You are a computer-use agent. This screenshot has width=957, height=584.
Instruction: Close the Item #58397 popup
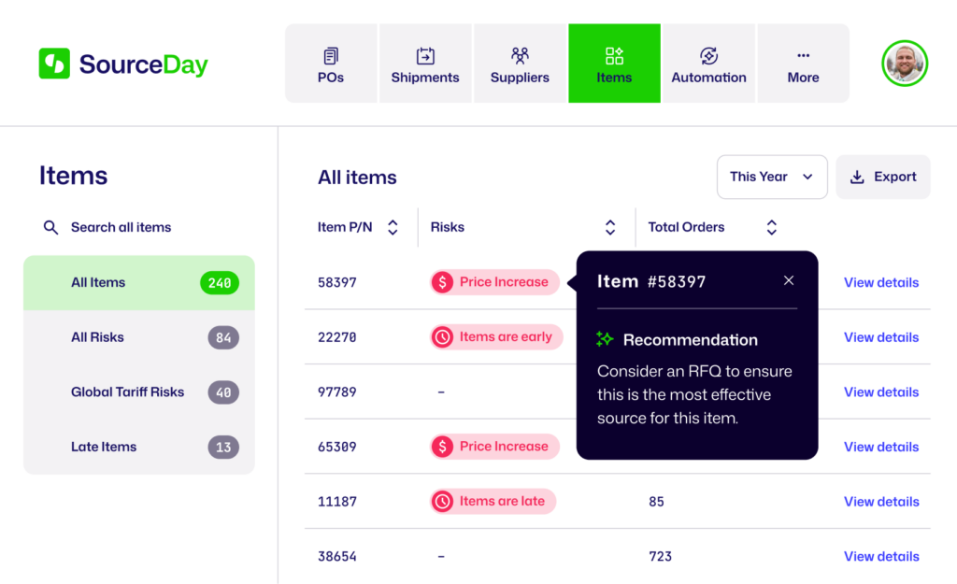pos(789,280)
